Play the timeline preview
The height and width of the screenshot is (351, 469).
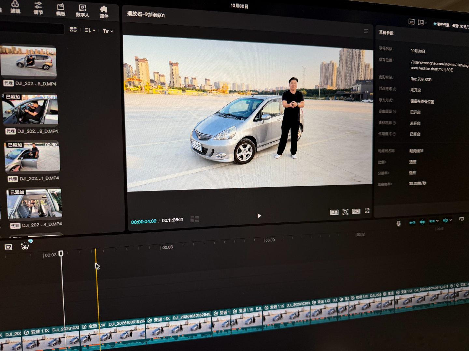259,215
